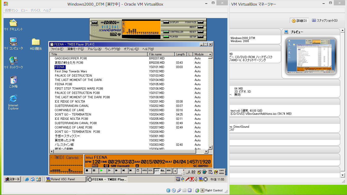Select the Internet Explorer desktop icon
Image resolution: width=347 pixels, height=195 pixels.
pyautogui.click(x=13, y=102)
